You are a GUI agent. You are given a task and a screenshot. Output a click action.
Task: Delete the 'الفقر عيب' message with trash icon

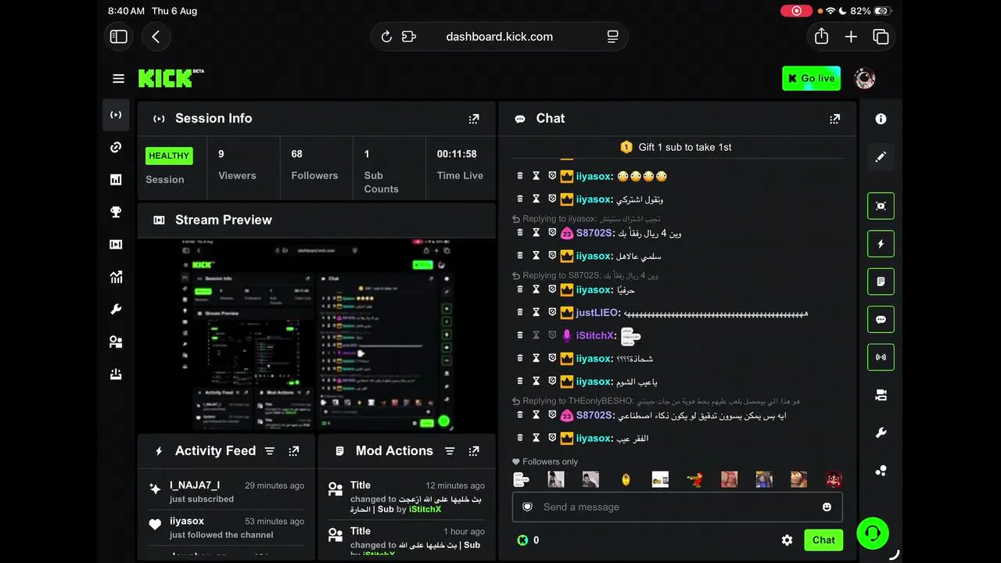(520, 438)
